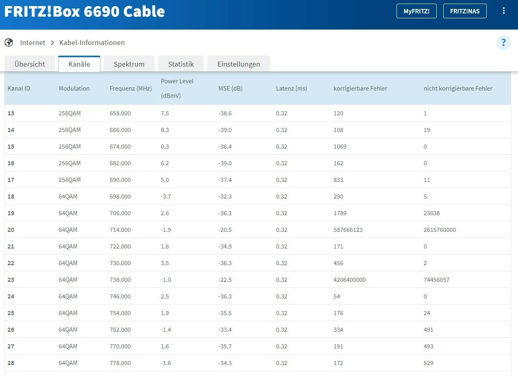This screenshot has height=376, width=518.
Task: Select channel ID 28 cell
Action: [11, 363]
